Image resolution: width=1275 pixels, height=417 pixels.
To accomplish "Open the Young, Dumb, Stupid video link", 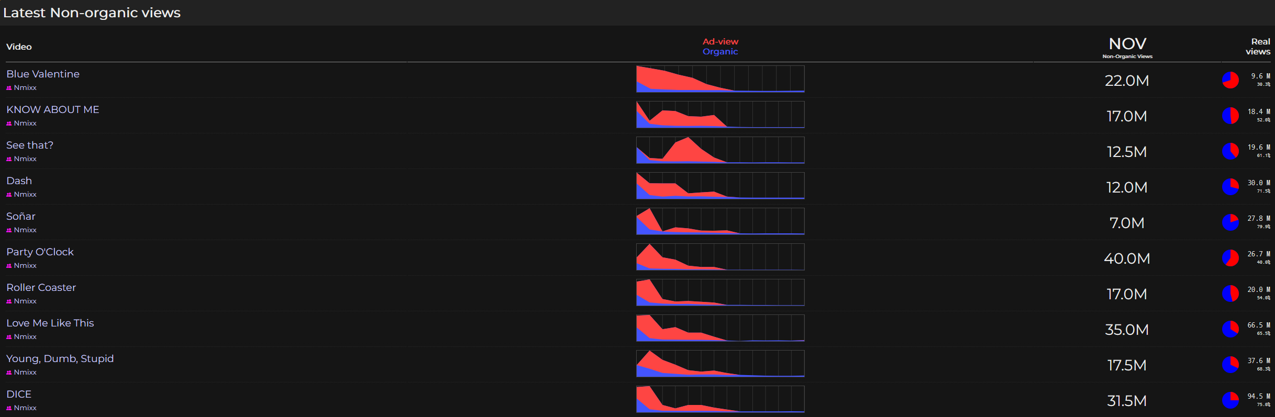I will coord(60,359).
